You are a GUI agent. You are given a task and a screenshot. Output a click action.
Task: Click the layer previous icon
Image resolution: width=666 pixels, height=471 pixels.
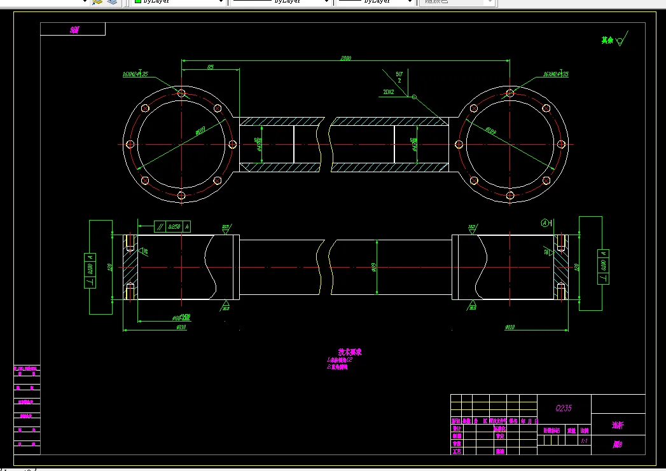(112, 2)
